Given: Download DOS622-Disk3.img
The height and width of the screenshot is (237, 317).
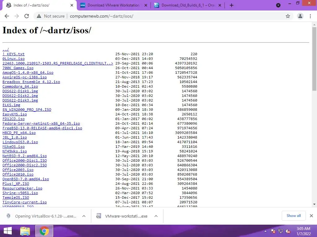Looking at the screenshot, I should (x=20, y=100).
